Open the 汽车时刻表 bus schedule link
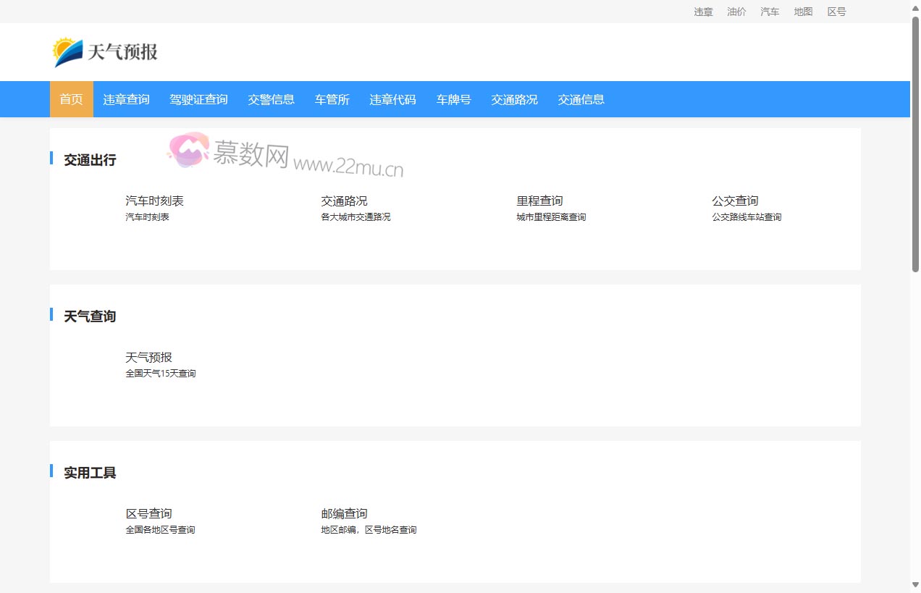 pyautogui.click(x=154, y=201)
